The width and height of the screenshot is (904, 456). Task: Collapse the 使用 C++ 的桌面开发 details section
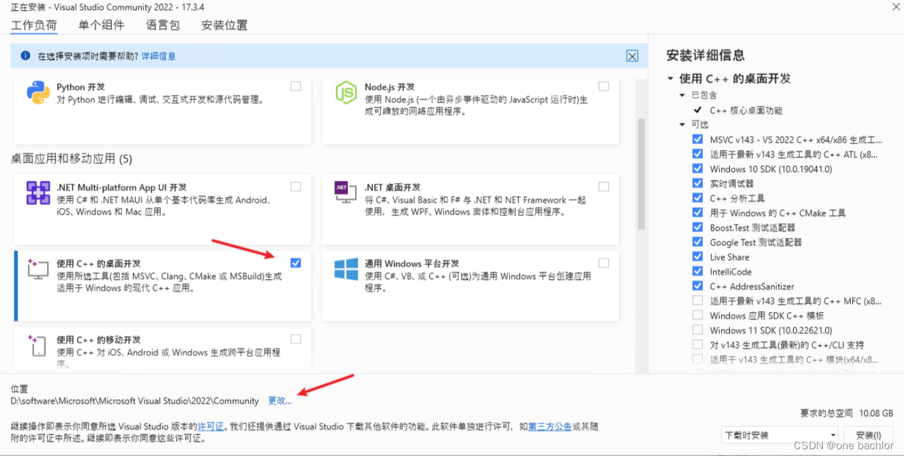(671, 79)
